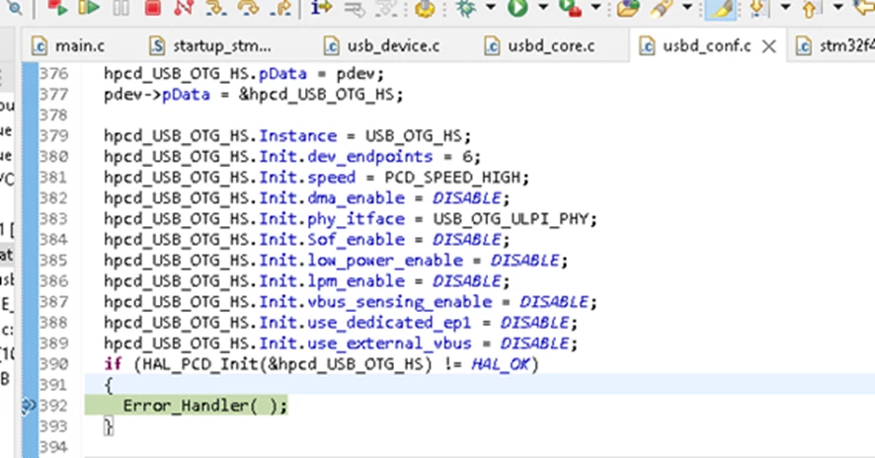Toggle Instruction Stepping Mode icon

pyautogui.click(x=321, y=8)
